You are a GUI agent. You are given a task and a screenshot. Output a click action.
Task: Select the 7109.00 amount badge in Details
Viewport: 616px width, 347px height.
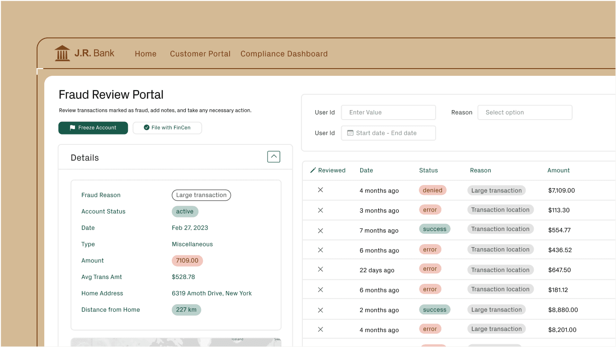[x=187, y=260]
